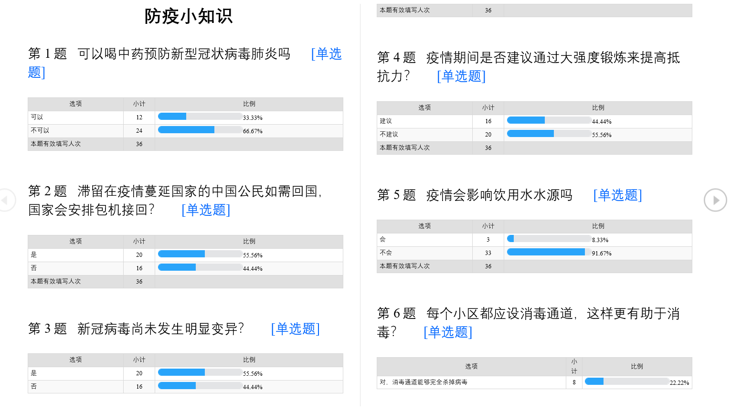The image size is (731, 413).
Task: Click the 比例 column header in question 1 table
Action: [249, 104]
